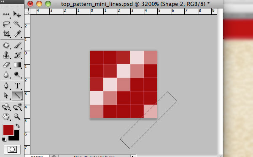
Task: Select the Crop tool
Action: (6, 34)
